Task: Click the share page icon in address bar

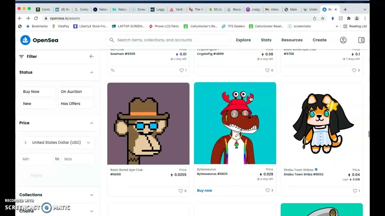Action: pyautogui.click(x=315, y=18)
